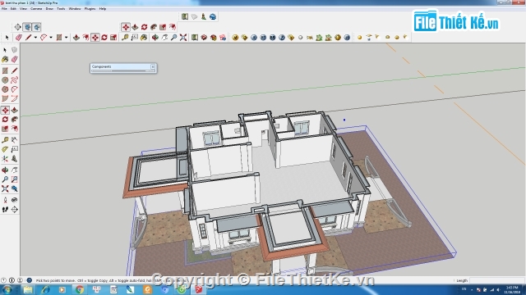
Task: Expand the Arc tool dropdown arrow
Action: click(51, 38)
